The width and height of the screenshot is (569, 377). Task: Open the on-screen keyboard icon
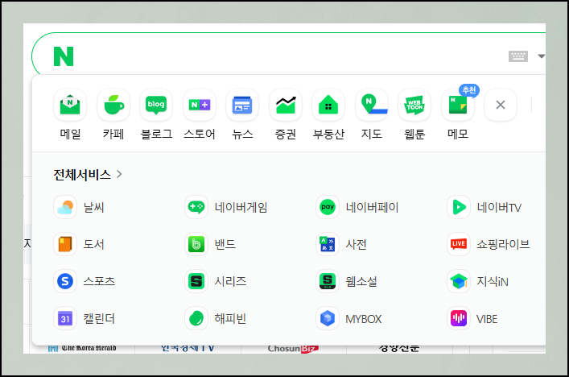tap(517, 56)
